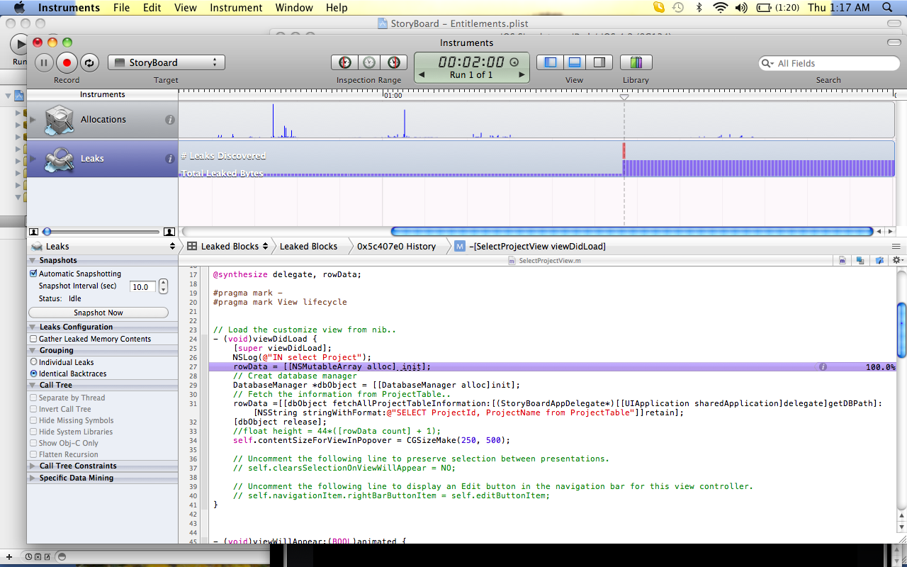
Task: Pause the recording with the pause button
Action: click(44, 62)
